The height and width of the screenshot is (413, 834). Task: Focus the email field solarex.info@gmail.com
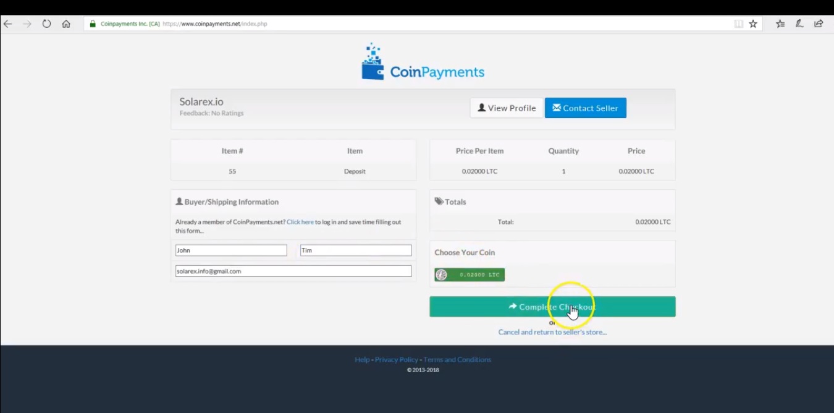coord(293,271)
